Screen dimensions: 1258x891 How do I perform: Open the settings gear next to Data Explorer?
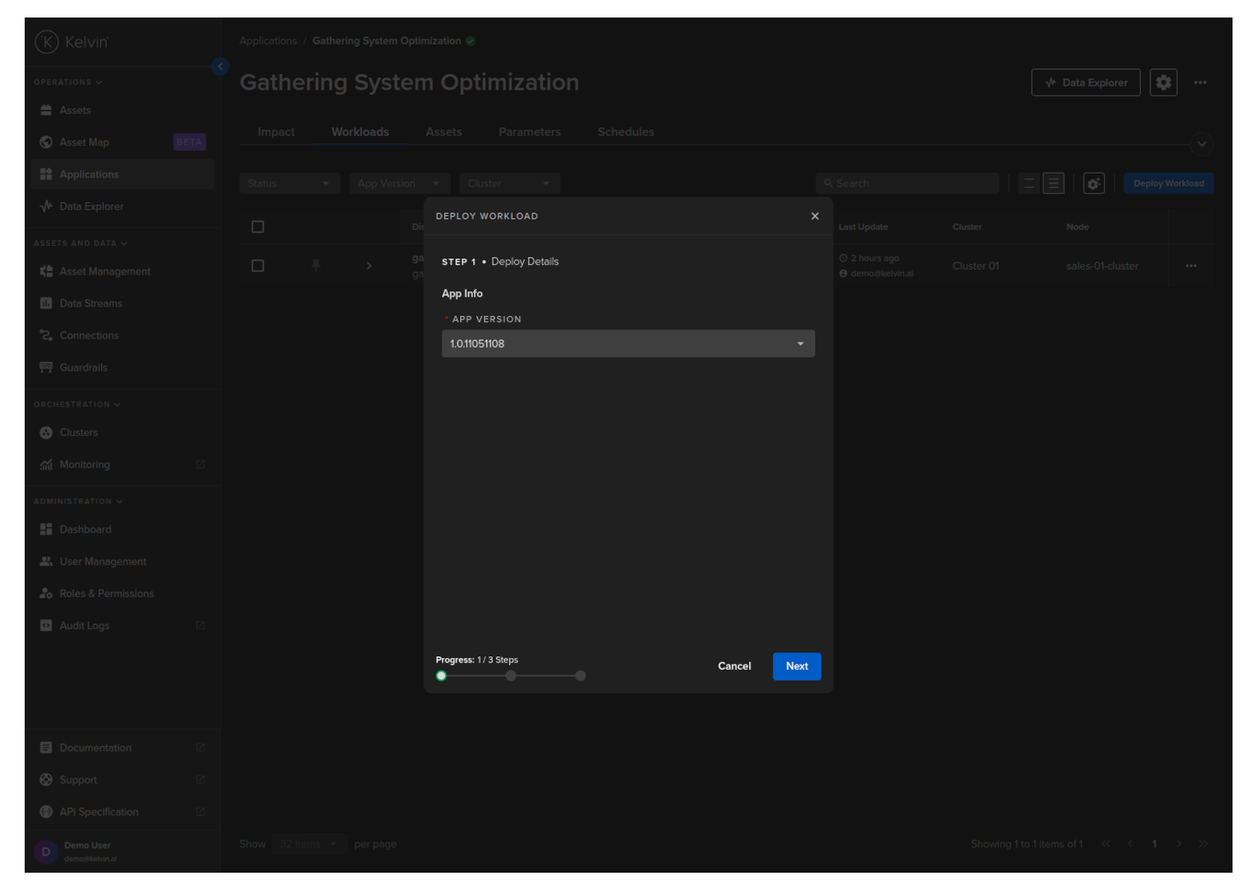pyautogui.click(x=1163, y=83)
